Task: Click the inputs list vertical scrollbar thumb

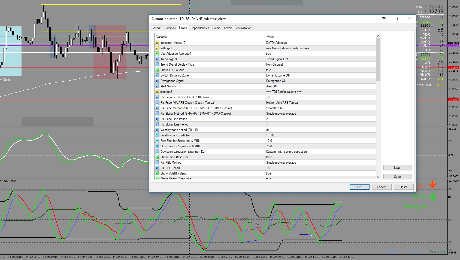Action: [x=378, y=60]
